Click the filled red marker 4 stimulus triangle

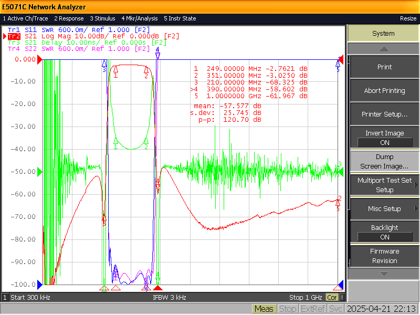coord(157,288)
